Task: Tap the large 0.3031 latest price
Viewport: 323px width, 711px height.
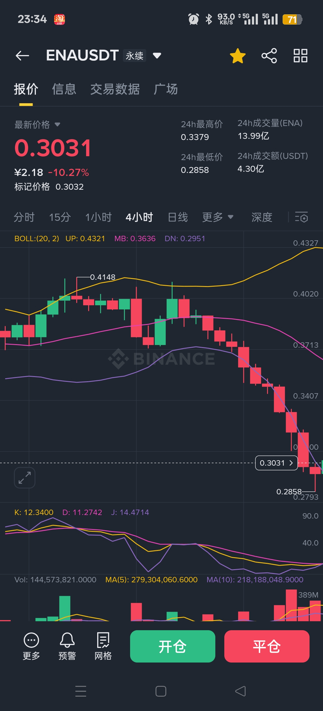Action: tap(53, 148)
